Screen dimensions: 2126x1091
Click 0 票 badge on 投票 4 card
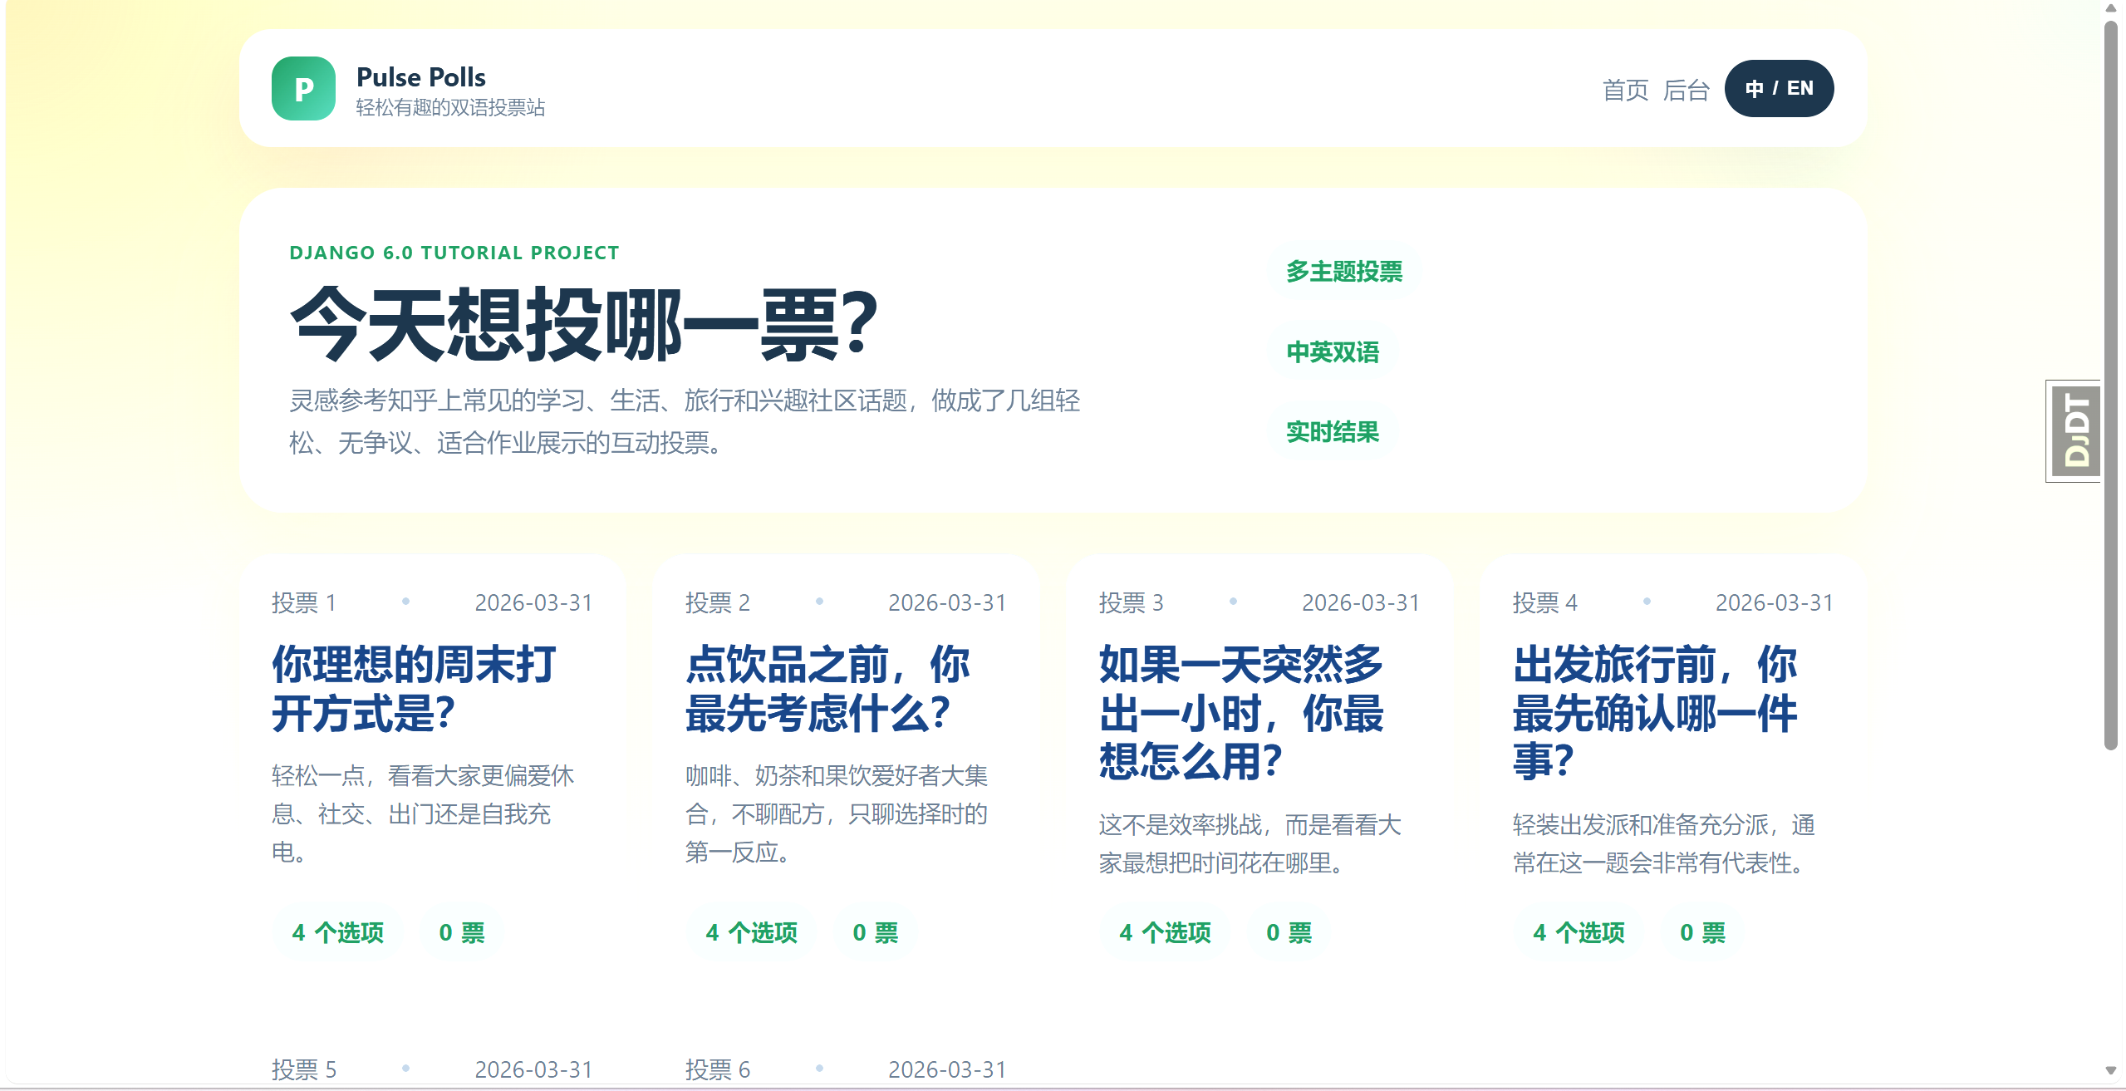[x=1702, y=932]
